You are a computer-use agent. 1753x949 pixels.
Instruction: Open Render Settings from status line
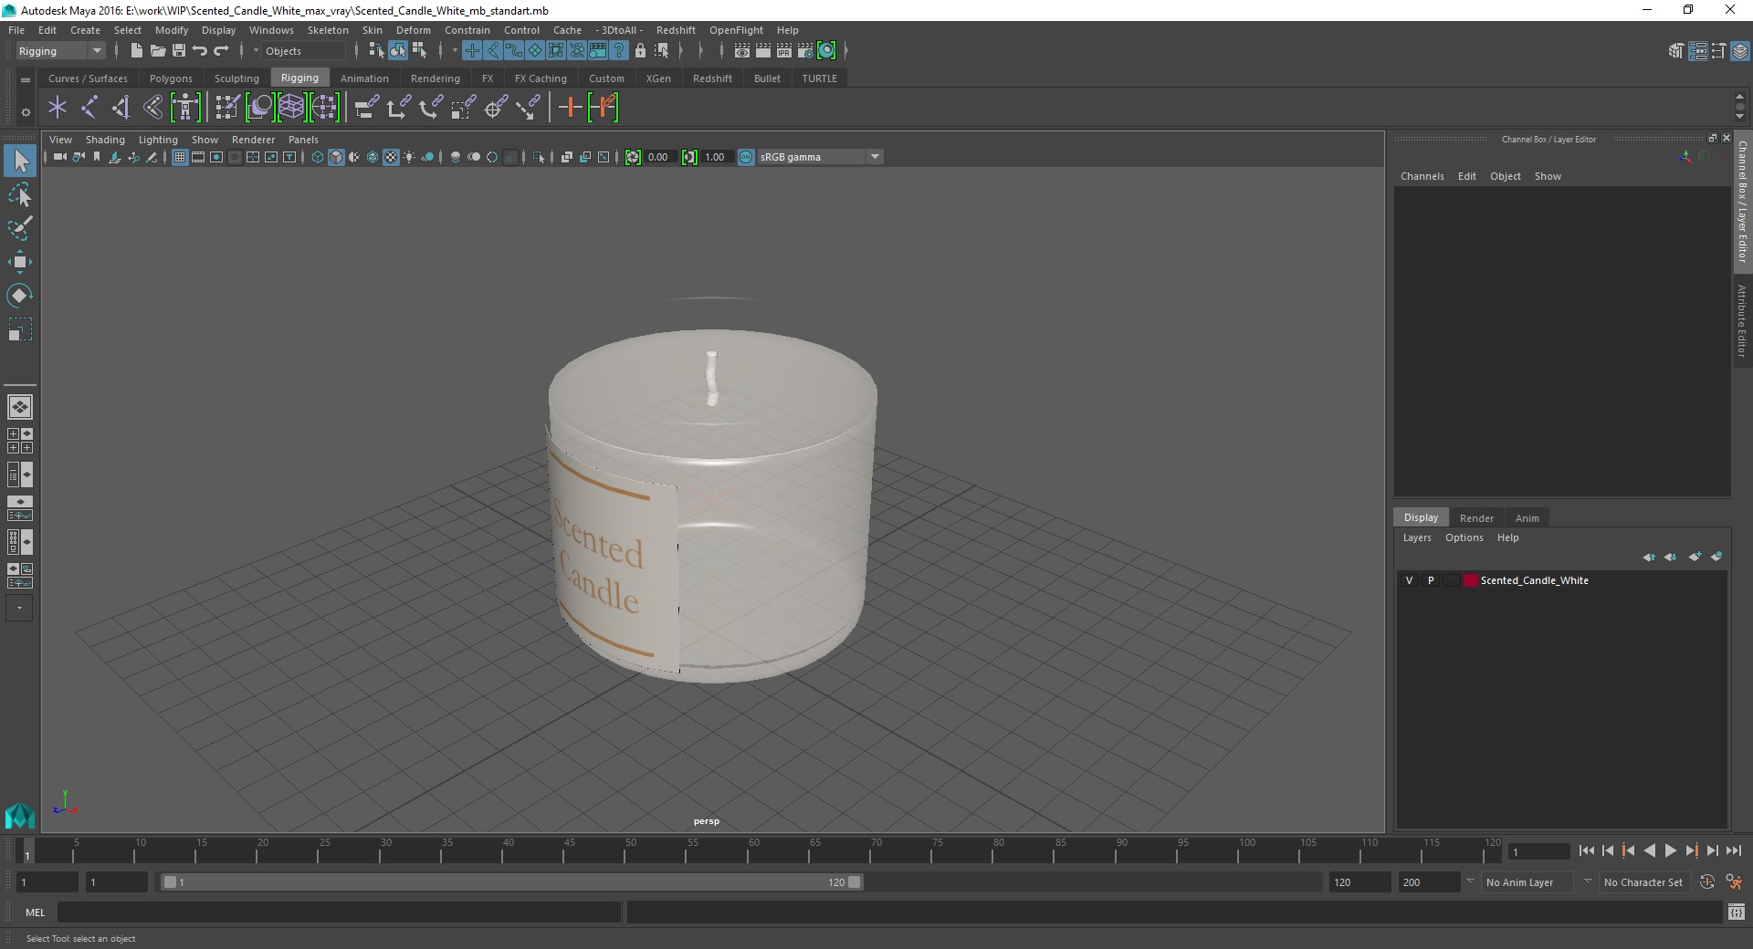tap(805, 51)
